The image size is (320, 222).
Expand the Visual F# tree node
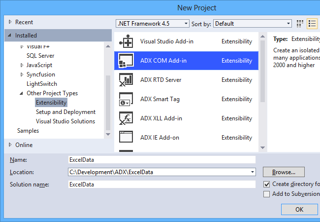point(22,47)
